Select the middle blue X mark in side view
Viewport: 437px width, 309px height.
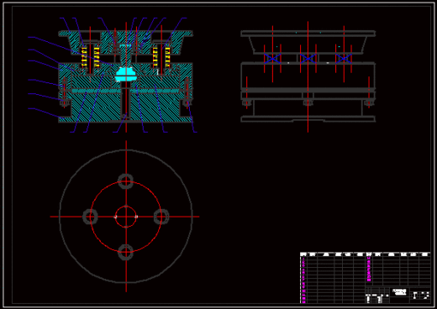click(x=308, y=59)
